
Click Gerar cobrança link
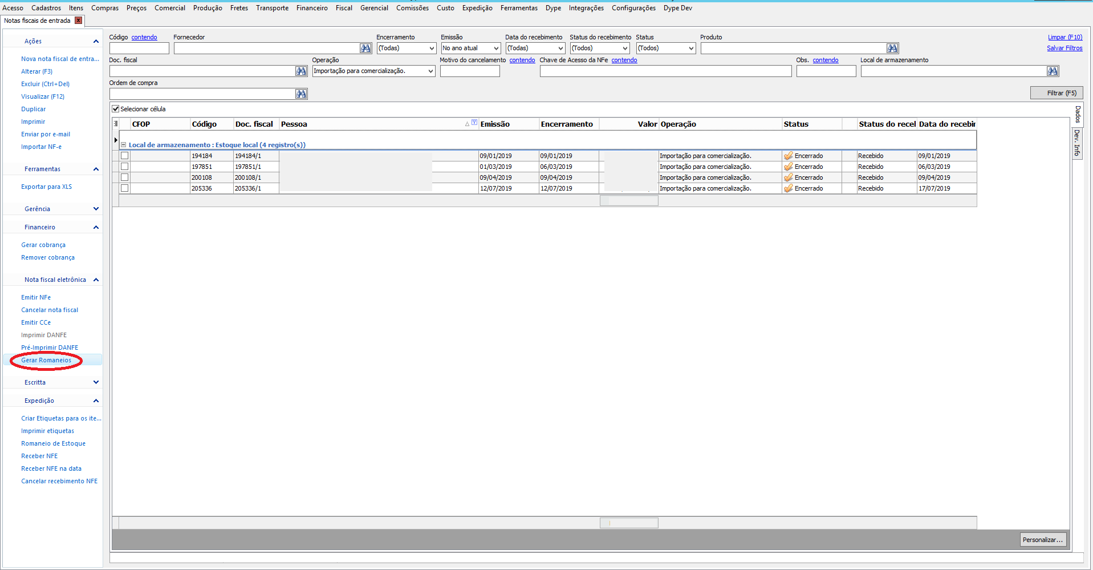pyautogui.click(x=43, y=245)
